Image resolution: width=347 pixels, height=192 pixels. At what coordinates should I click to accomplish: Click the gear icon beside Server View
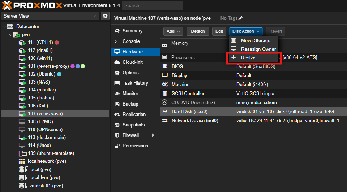(105, 16)
